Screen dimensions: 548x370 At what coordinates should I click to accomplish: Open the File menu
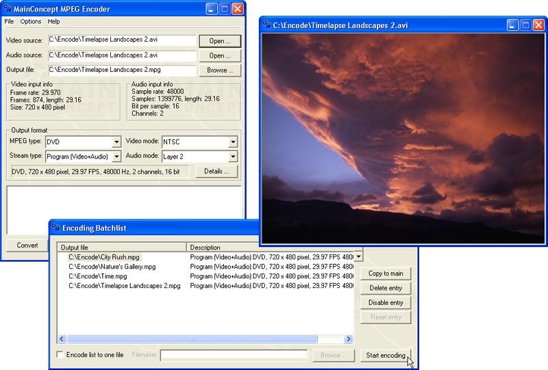pos(9,22)
